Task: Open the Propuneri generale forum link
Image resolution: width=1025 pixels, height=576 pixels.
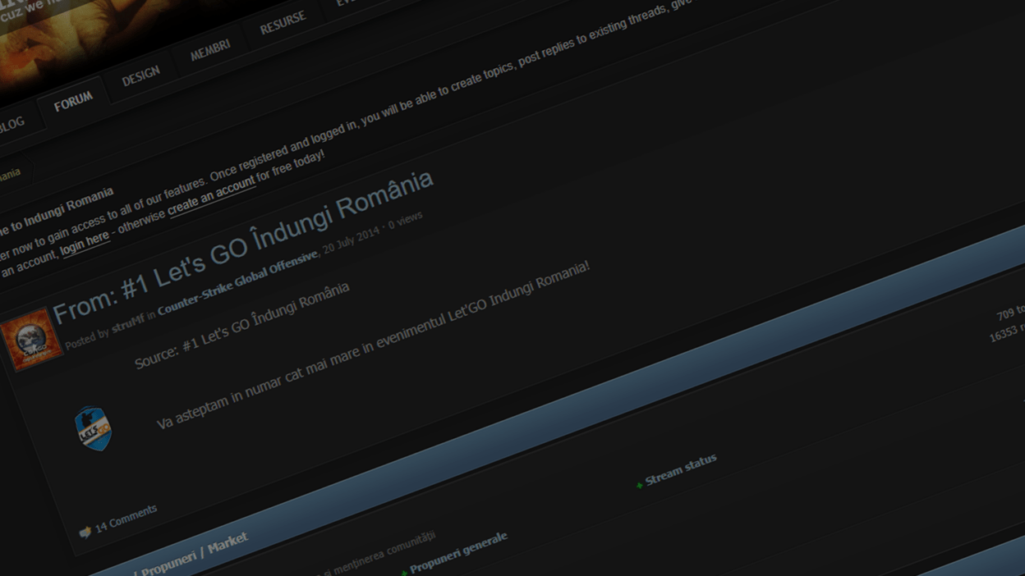Action: (x=458, y=552)
